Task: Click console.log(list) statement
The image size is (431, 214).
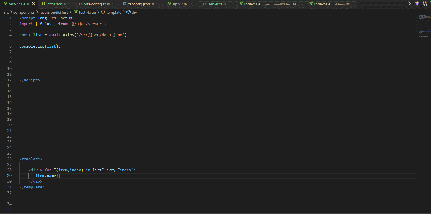Action: [x=40, y=46]
